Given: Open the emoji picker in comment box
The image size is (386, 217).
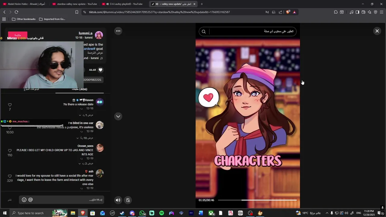Looking at the screenshot, I should click(x=24, y=200).
